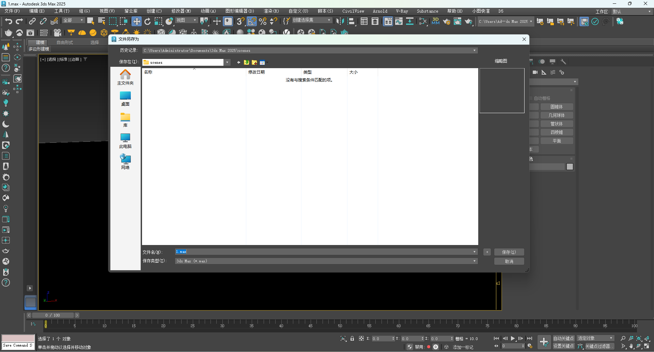Expand the history path (历史记录) dropdown
This screenshot has height=352, width=654.
474,50
